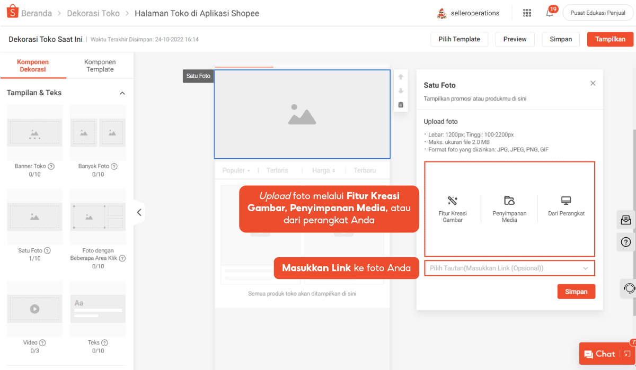This screenshot has height=370, width=636.
Task: Open the Chat widget
Action: click(599, 354)
